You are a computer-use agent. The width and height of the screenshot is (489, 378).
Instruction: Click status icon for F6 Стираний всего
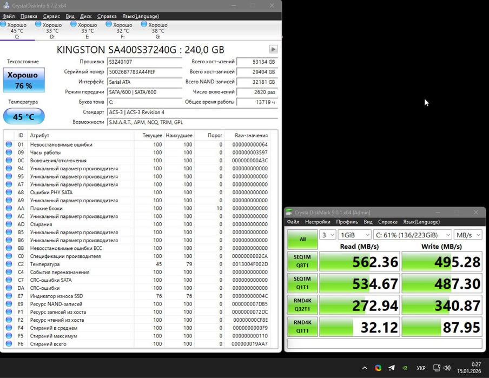9,344
